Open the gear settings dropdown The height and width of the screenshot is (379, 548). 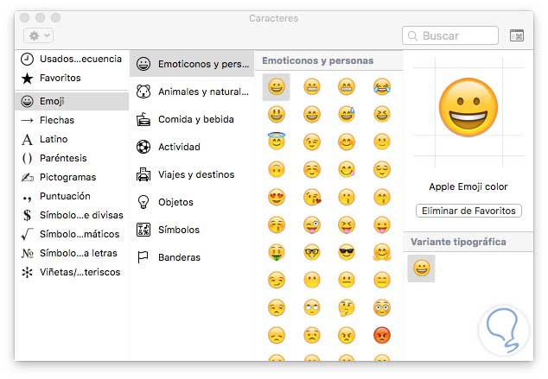pos(40,35)
